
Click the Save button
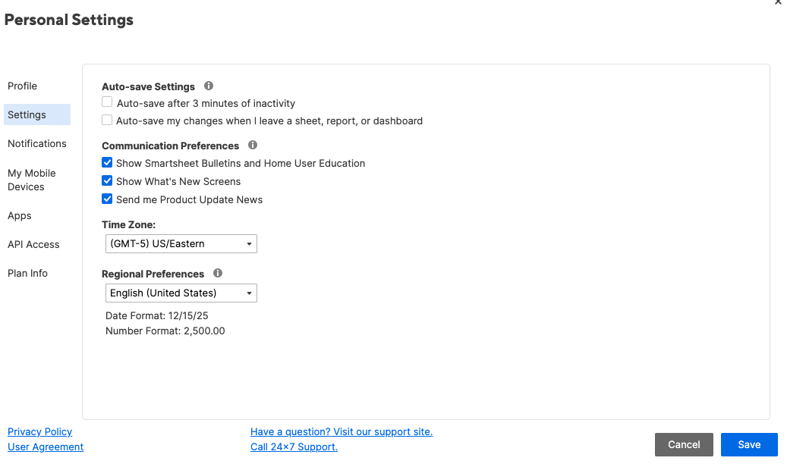pyautogui.click(x=749, y=444)
